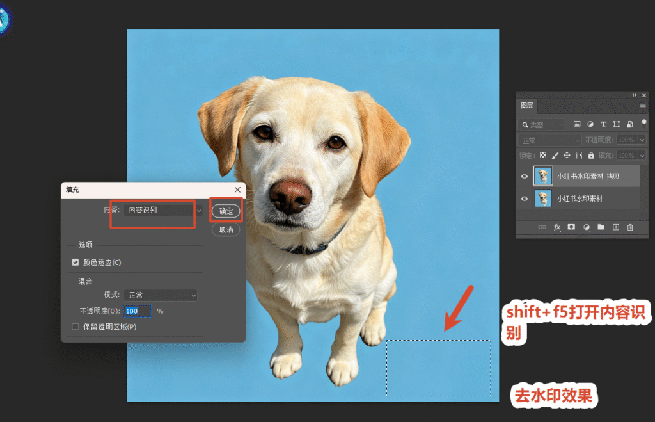Cancel fill dialog with 取消
This screenshot has width=655, height=422.
tap(226, 230)
